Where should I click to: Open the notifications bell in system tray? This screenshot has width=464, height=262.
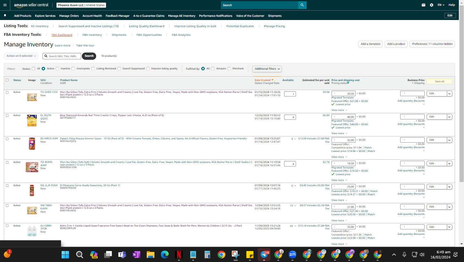pos(456,255)
